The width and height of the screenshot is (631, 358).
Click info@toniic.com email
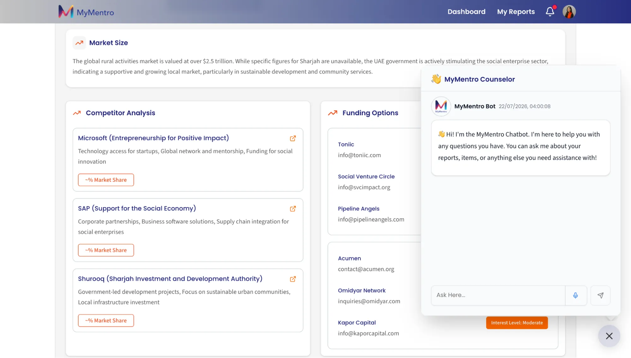(x=359, y=155)
